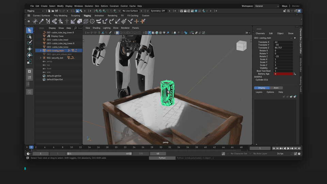The image size is (327, 184).
Task: Click the Create Joints shelf icon
Action: tap(42, 21)
